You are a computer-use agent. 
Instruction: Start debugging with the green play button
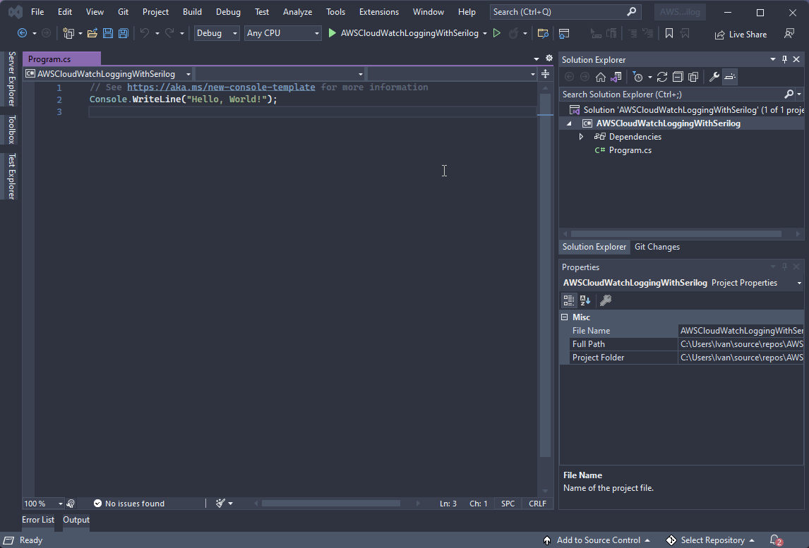(x=332, y=33)
